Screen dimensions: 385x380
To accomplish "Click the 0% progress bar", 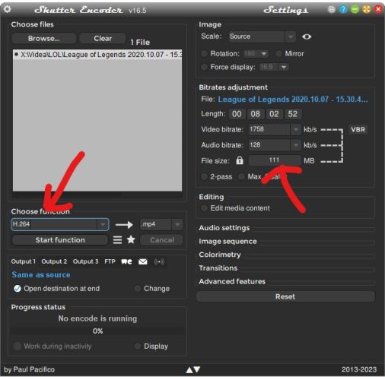I will click(97, 331).
